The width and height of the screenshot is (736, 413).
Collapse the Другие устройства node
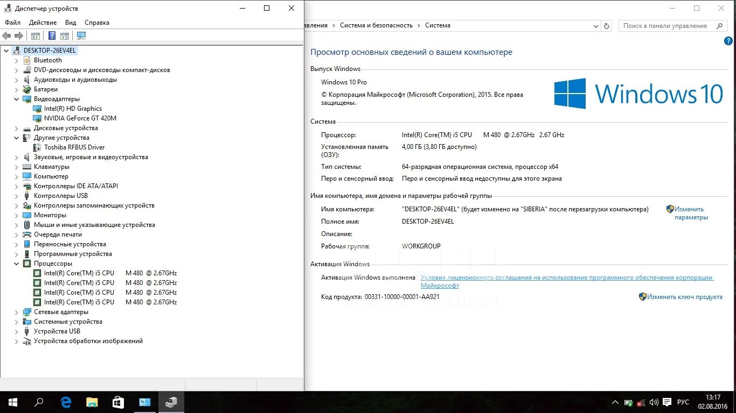click(16, 138)
